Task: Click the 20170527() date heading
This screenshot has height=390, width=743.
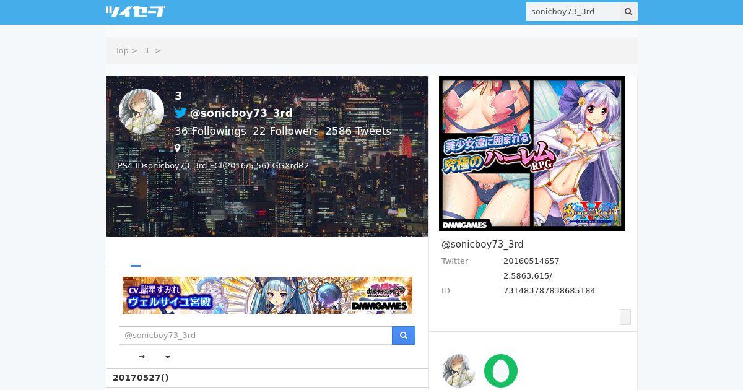Action: click(x=141, y=378)
